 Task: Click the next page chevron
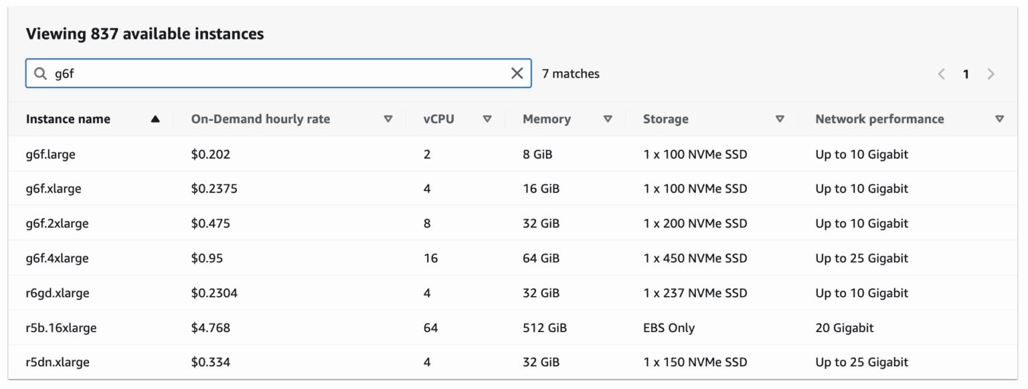(x=991, y=74)
